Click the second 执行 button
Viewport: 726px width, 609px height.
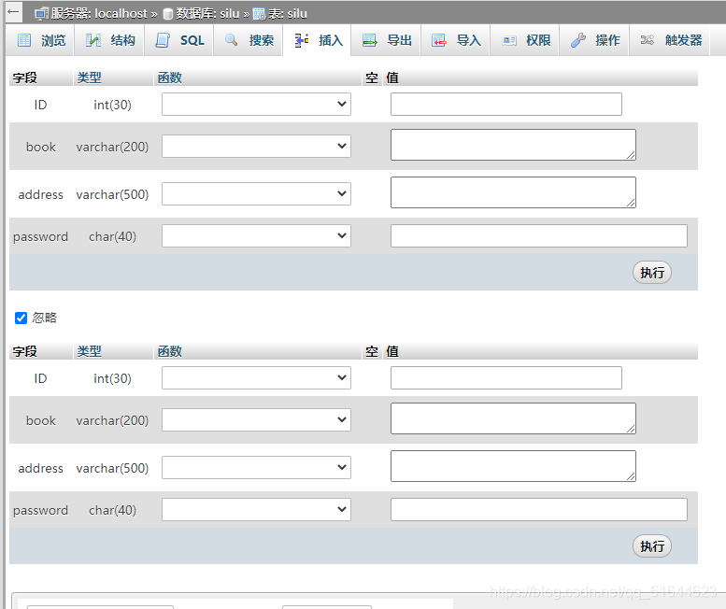(652, 546)
